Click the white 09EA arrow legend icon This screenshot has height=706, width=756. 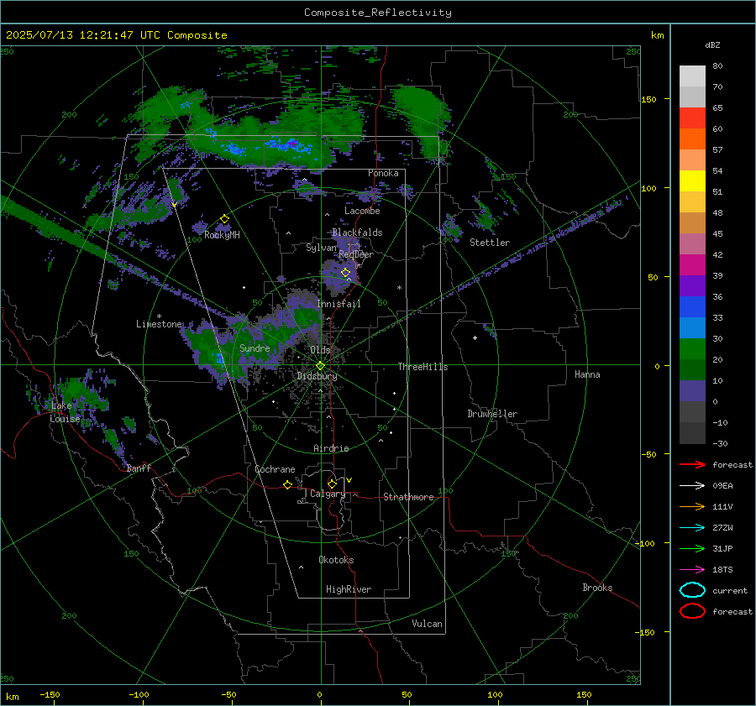tap(692, 486)
